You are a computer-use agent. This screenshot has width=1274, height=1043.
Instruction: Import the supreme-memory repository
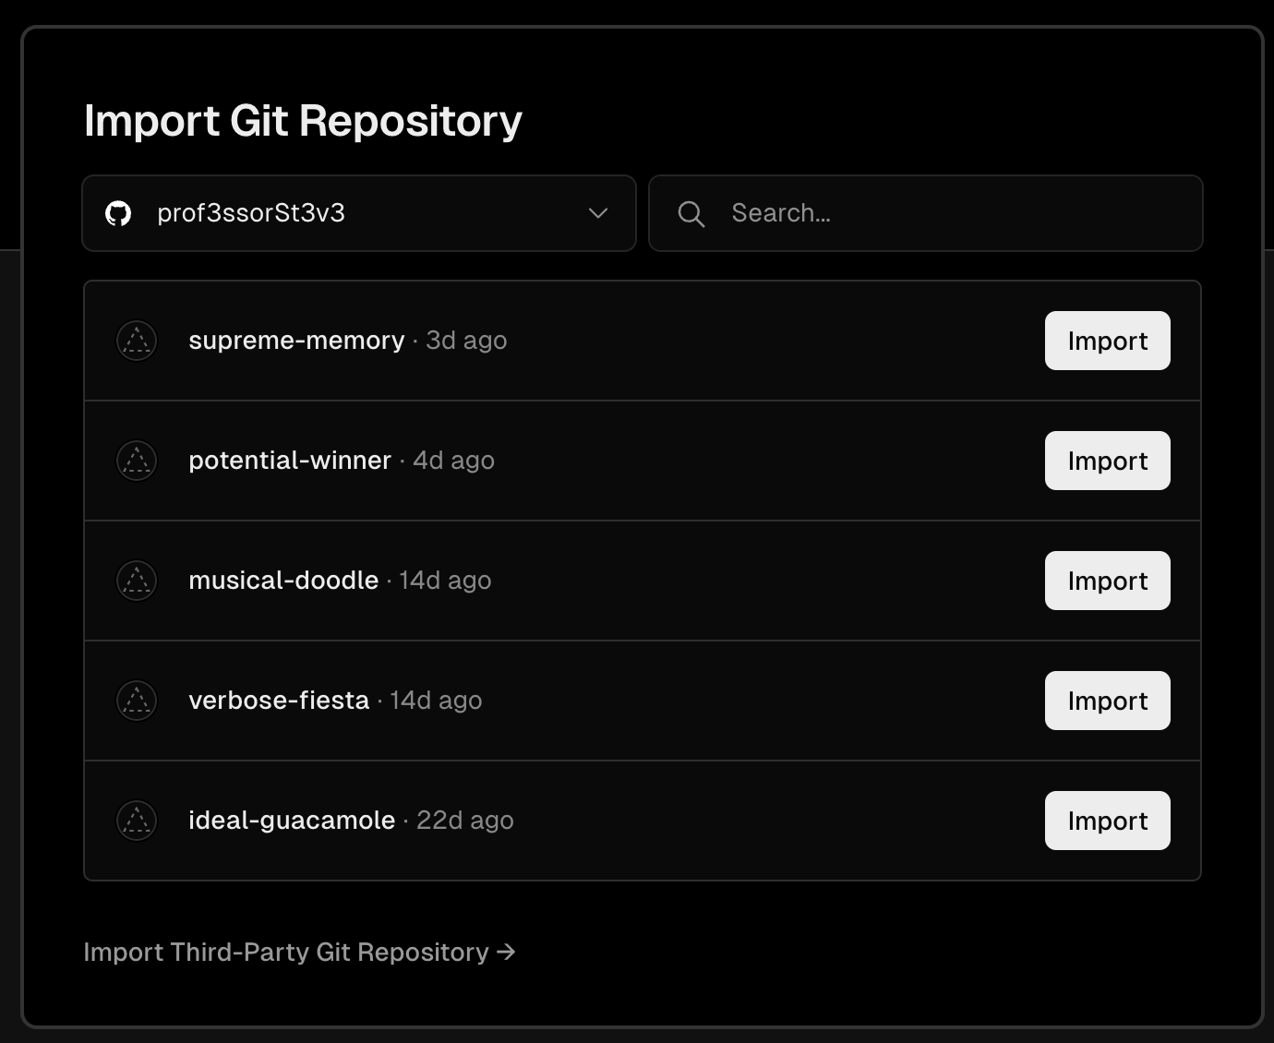(x=1107, y=341)
